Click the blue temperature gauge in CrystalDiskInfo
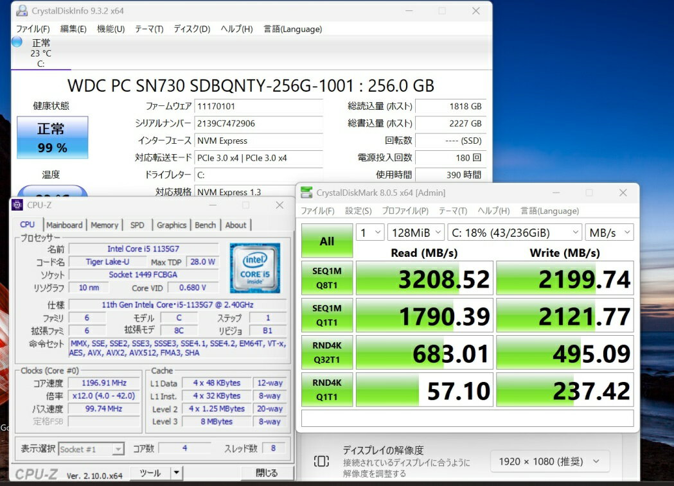The image size is (674, 486). pos(53,191)
